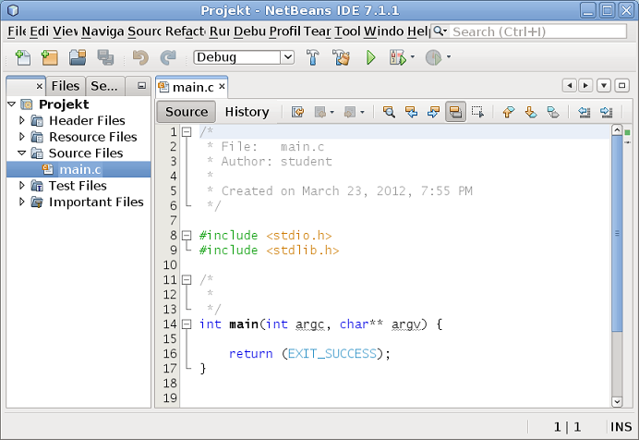Screen dimensions: 639x440
Task: Click the scrollbar up arrow in editor
Action: pos(617,130)
